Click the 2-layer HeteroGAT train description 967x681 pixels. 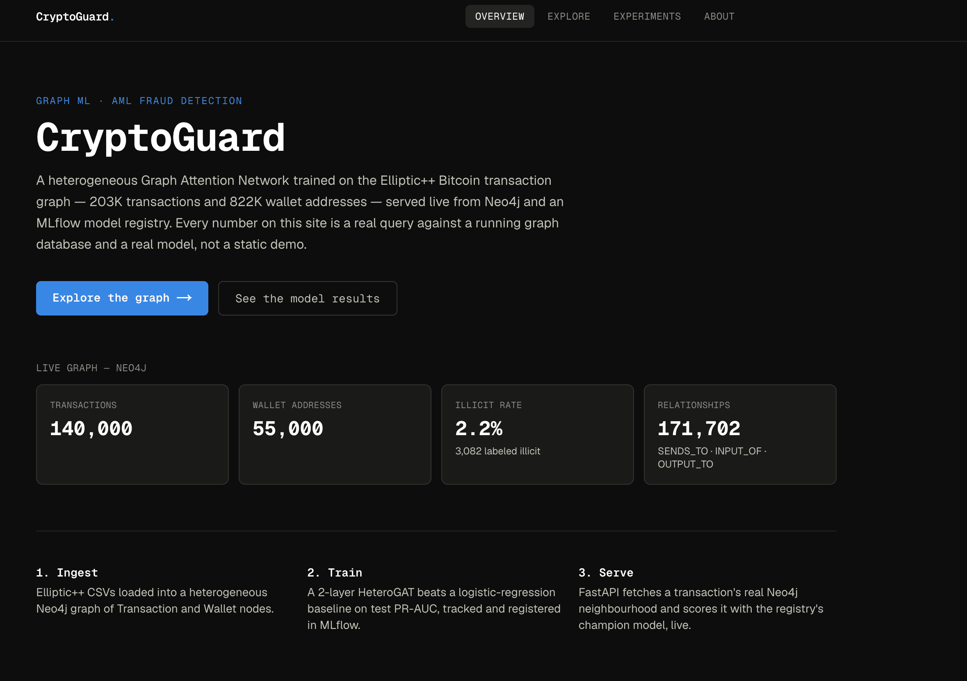click(x=434, y=608)
